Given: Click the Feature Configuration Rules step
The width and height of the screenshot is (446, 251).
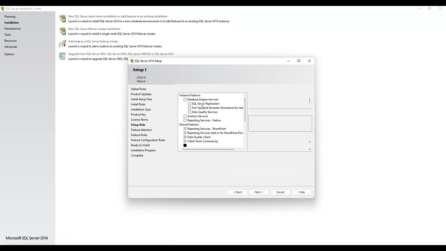Looking at the screenshot, I should (x=148, y=140).
